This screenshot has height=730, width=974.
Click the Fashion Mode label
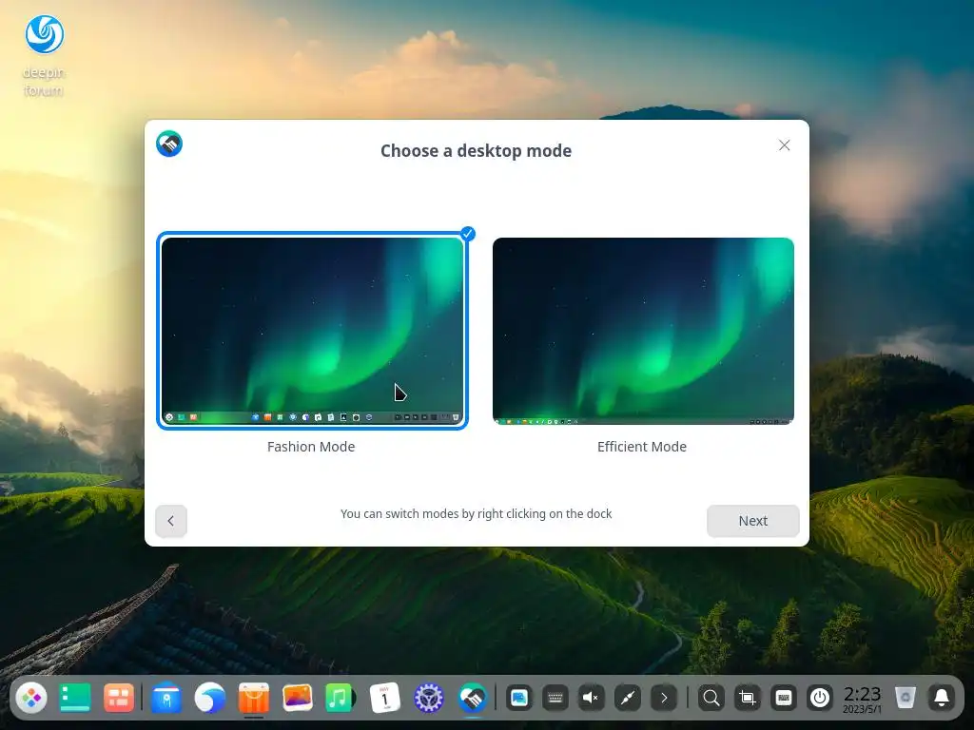pyautogui.click(x=311, y=447)
